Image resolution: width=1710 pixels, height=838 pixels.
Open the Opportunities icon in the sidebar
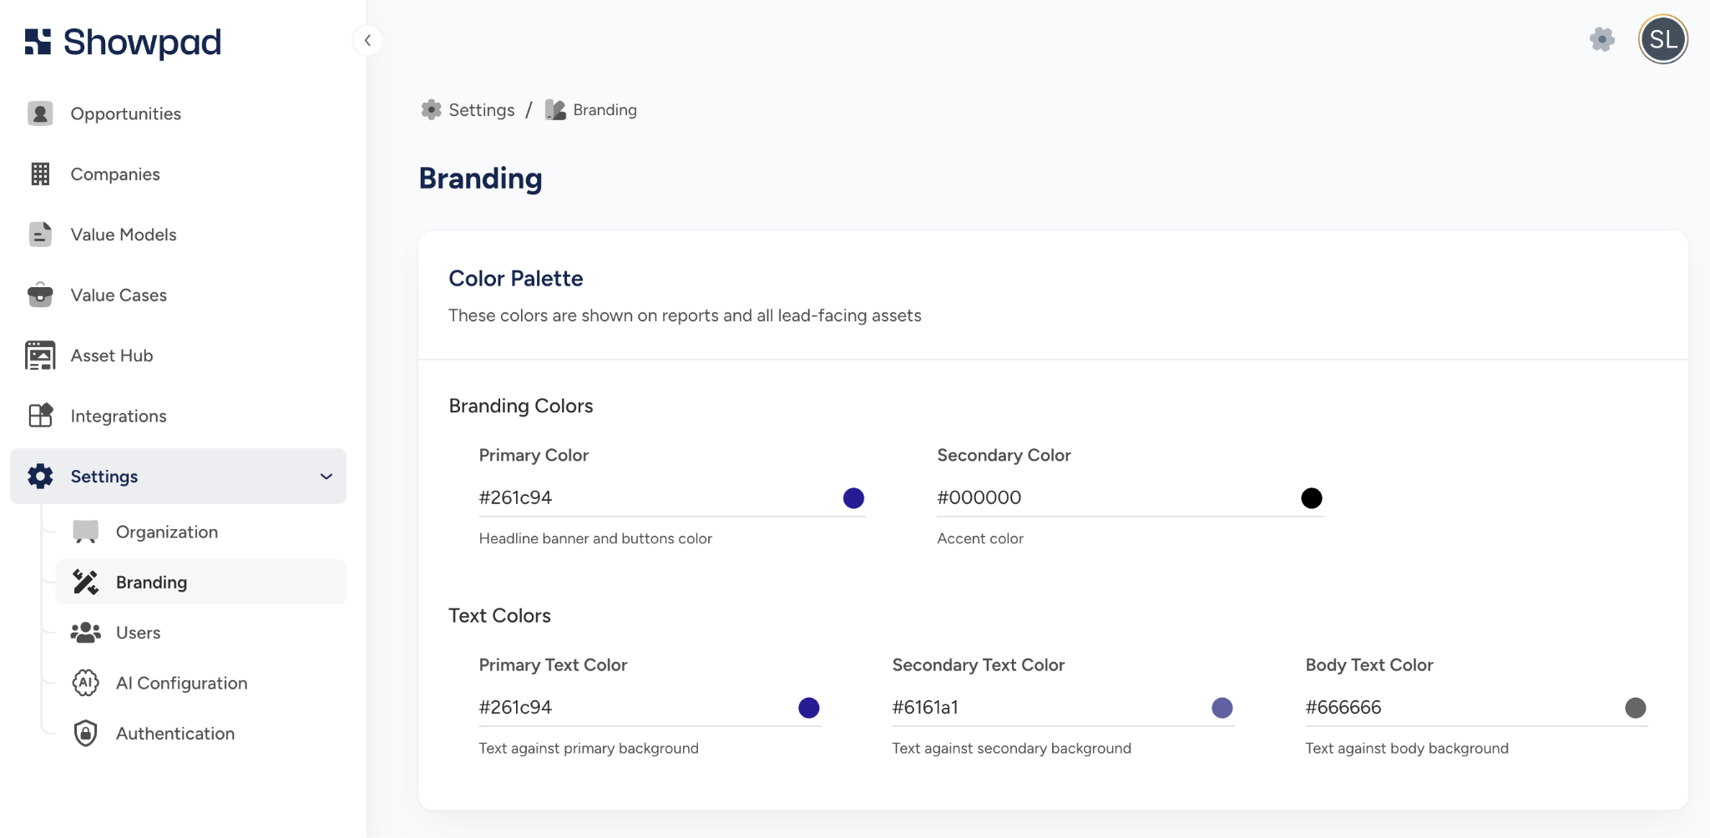point(40,114)
